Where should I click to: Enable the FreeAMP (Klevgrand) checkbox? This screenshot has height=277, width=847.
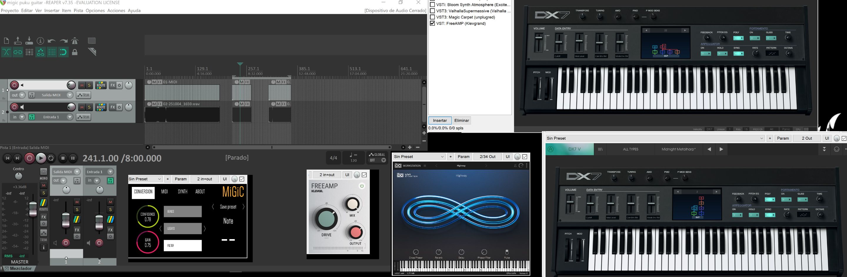coord(432,23)
